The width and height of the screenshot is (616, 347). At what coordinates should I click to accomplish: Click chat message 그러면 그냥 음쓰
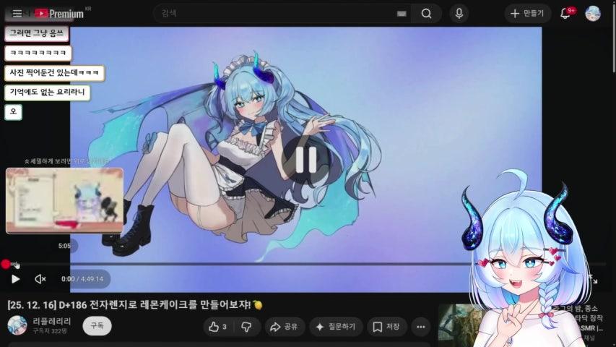point(37,33)
